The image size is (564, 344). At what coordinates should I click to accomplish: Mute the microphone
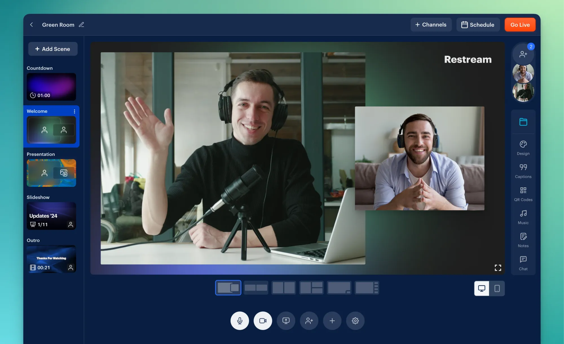tap(240, 321)
